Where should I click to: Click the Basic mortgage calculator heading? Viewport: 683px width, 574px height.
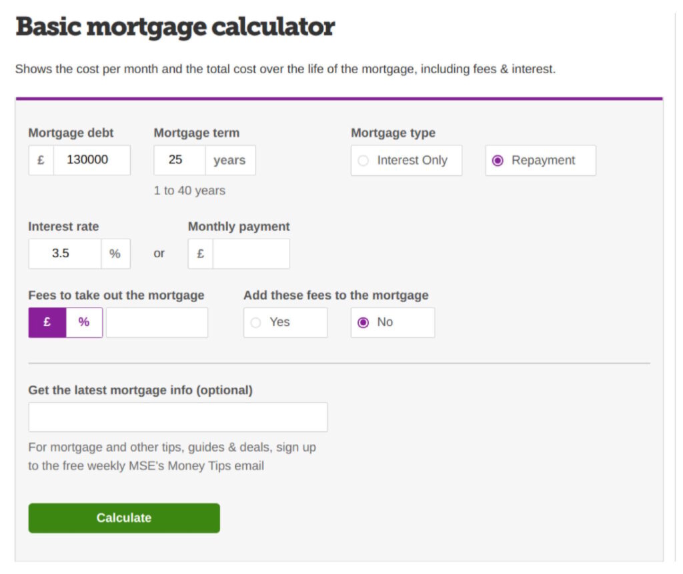175,27
